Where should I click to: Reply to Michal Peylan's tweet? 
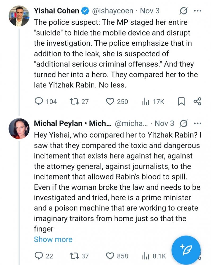click(39, 256)
